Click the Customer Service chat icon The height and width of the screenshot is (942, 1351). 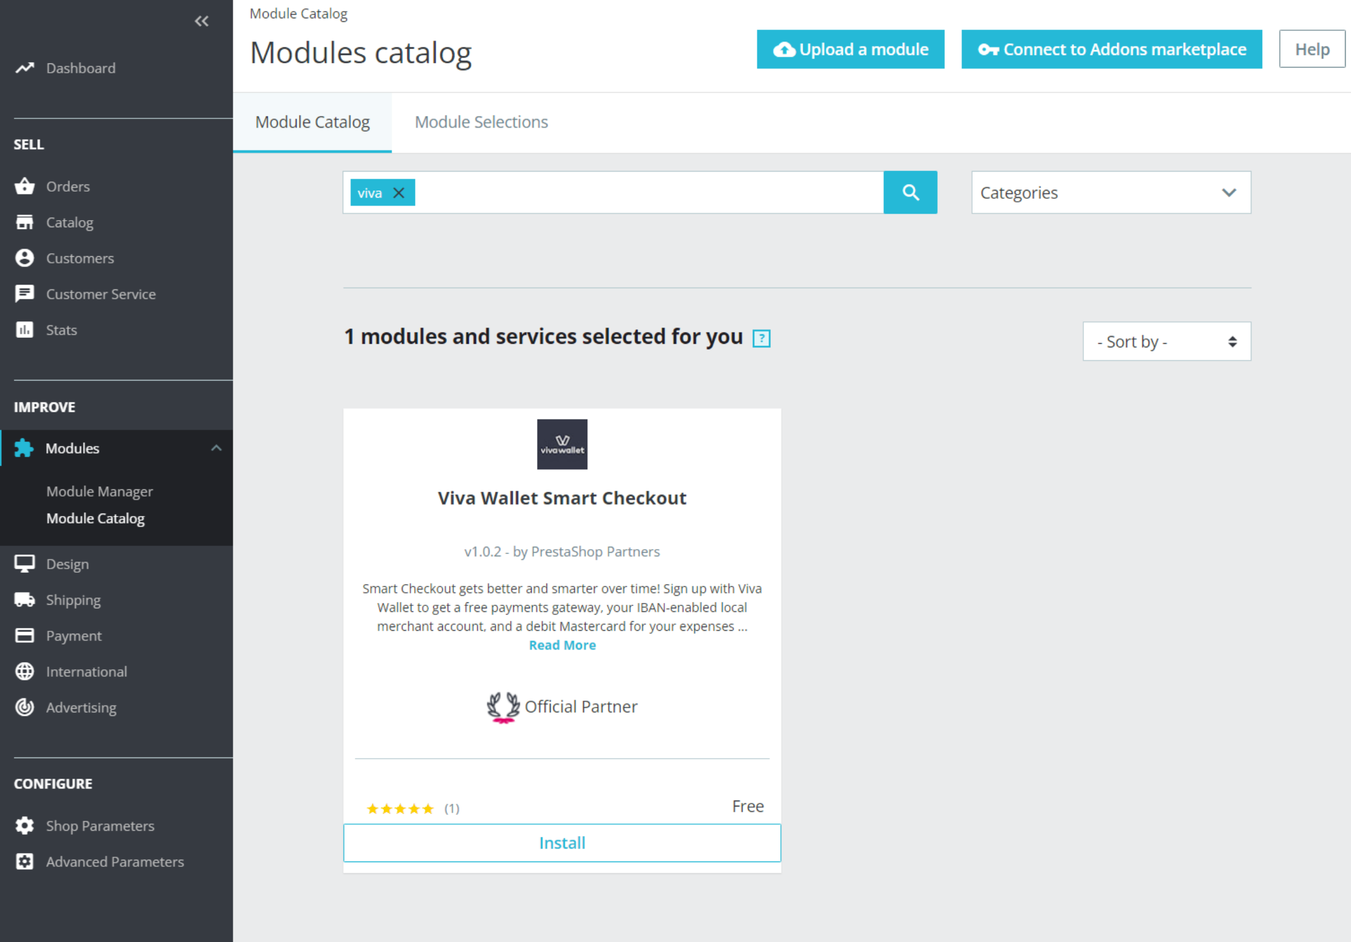pos(24,294)
